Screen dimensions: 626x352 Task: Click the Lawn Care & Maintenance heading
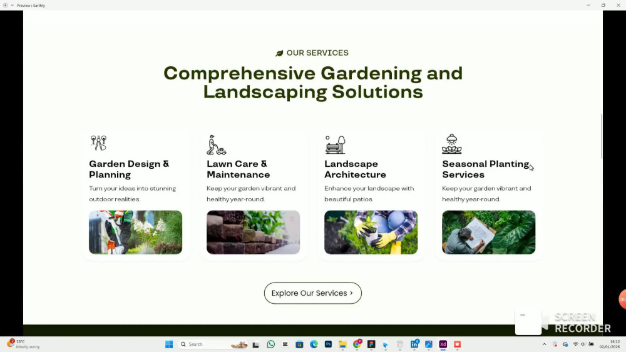coord(238,169)
